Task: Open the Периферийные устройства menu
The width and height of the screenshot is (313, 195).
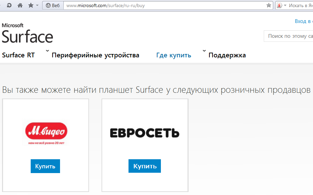Action: (x=95, y=55)
